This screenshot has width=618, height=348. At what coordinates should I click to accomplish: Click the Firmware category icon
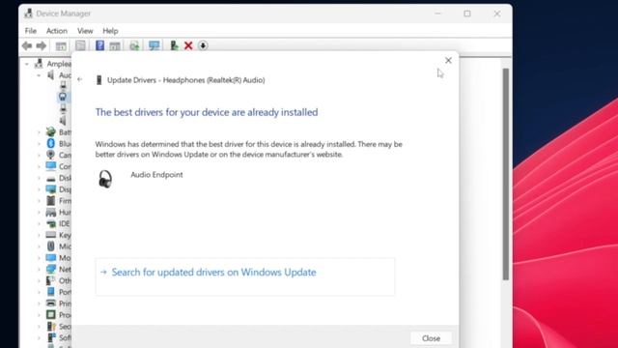(51, 200)
